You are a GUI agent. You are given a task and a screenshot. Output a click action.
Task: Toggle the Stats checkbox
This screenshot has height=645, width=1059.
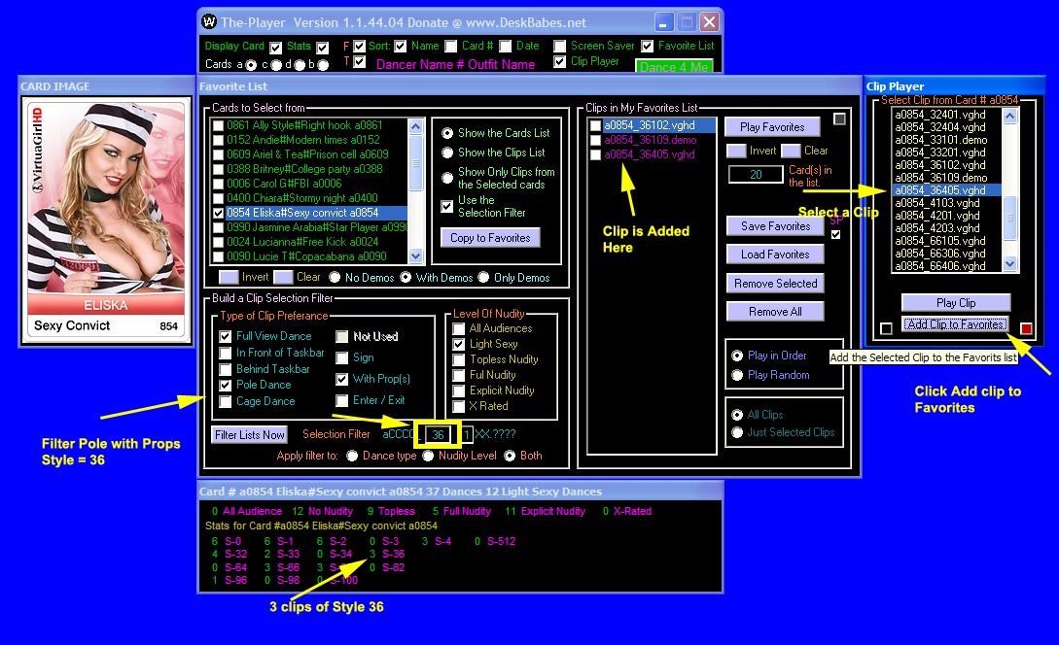click(x=322, y=48)
